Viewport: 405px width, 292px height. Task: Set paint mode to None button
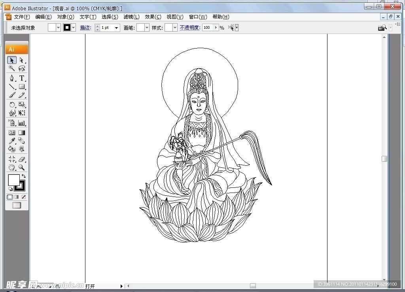click(x=23, y=197)
